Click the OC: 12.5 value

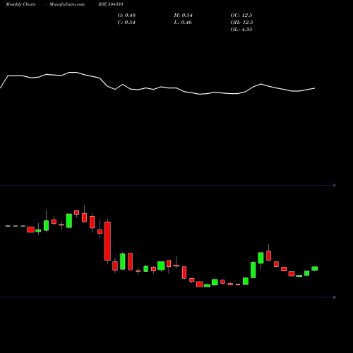tap(241, 16)
